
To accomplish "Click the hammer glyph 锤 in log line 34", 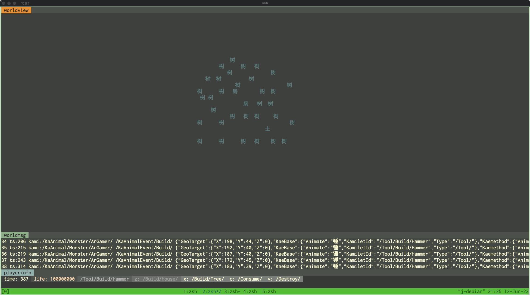I will (x=336, y=241).
